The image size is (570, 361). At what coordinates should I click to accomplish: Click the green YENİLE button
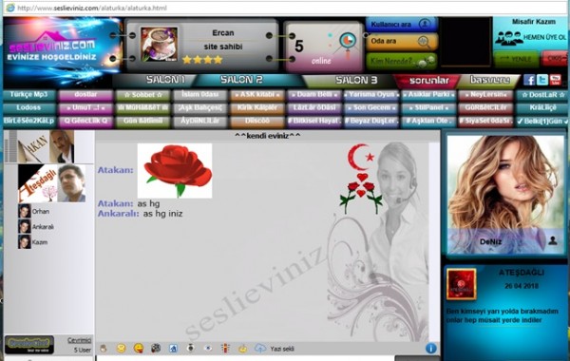516,59
